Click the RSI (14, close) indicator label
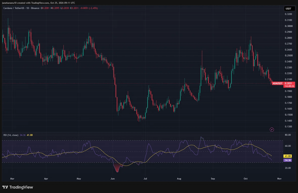The width and height of the screenshot is (298, 193). coord(11,135)
